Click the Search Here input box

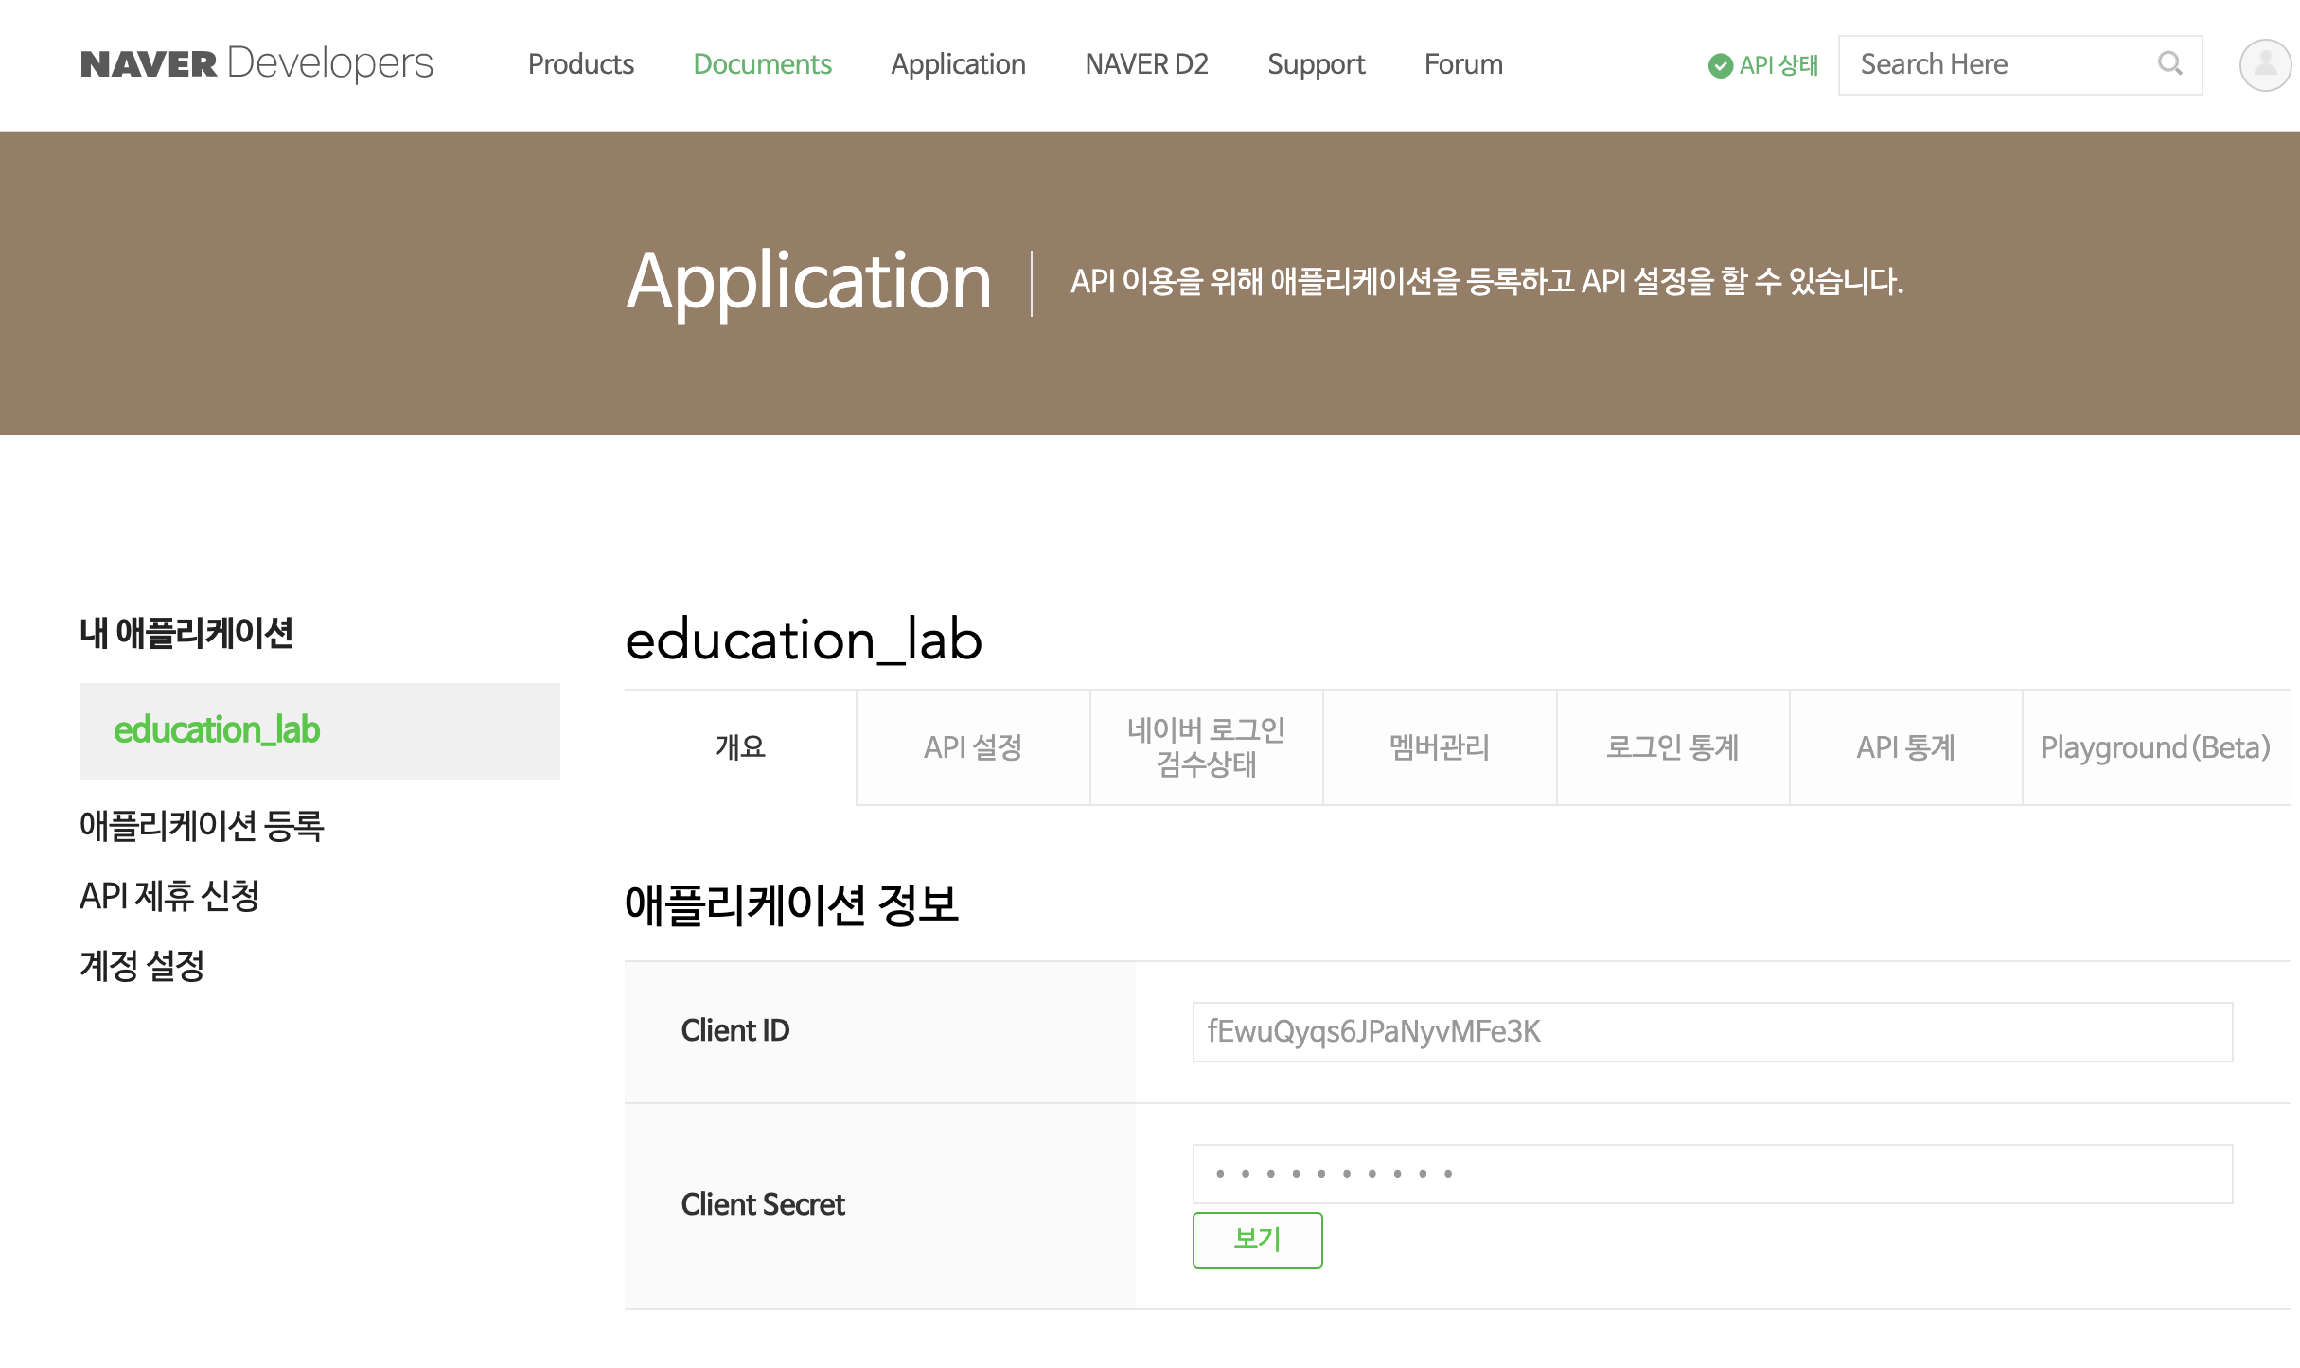click(x=1997, y=64)
